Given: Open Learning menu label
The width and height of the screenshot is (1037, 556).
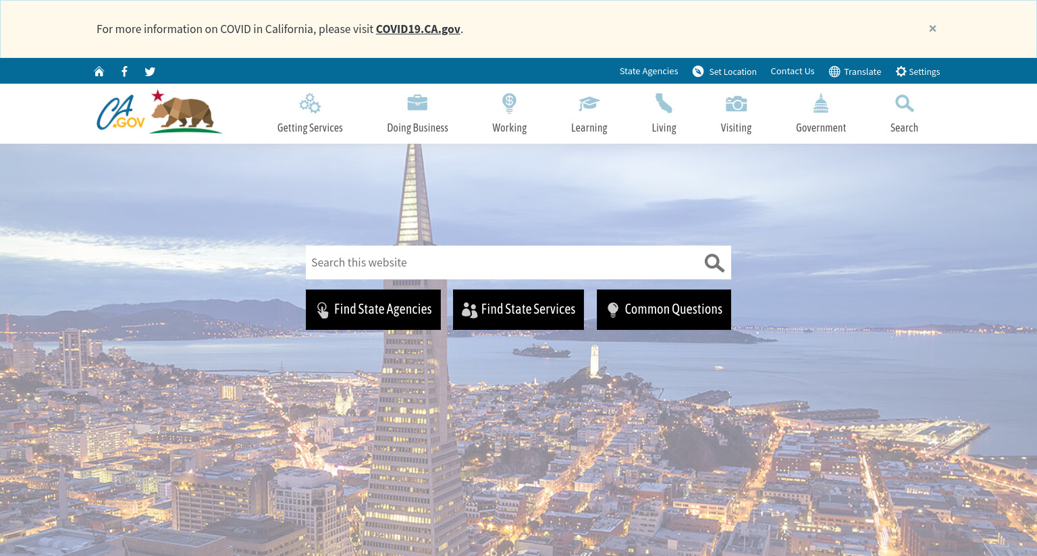Looking at the screenshot, I should click(x=589, y=128).
